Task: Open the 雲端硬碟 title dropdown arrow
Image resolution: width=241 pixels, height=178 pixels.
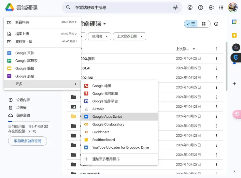Action: pyautogui.click(x=105, y=24)
